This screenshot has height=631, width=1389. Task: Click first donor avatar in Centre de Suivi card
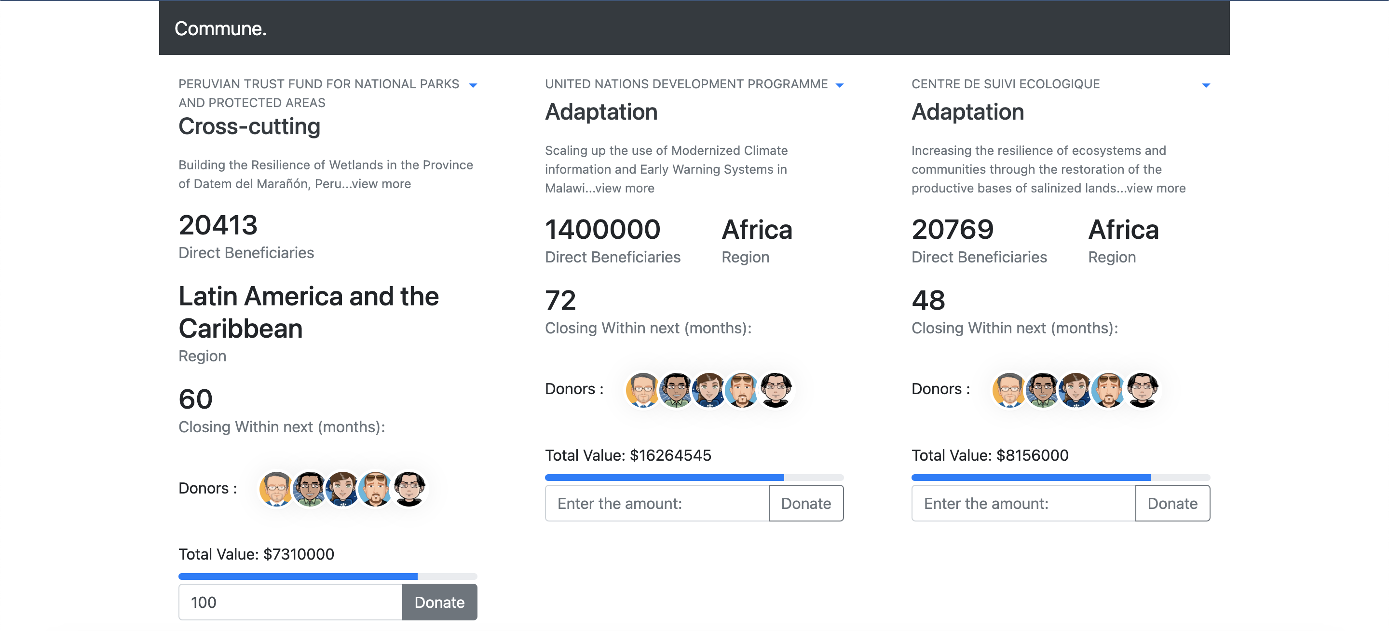1009,389
